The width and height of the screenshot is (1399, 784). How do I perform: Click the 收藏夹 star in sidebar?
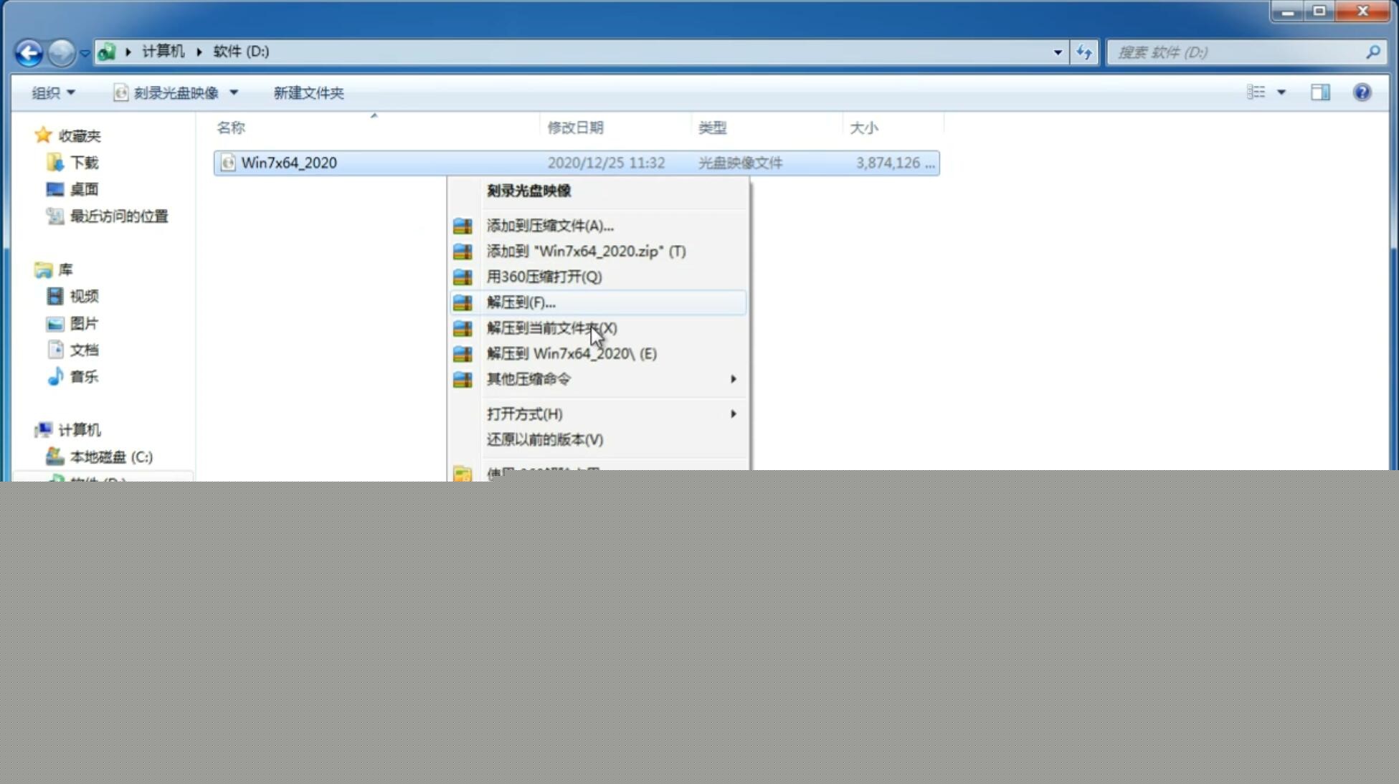pyautogui.click(x=43, y=135)
